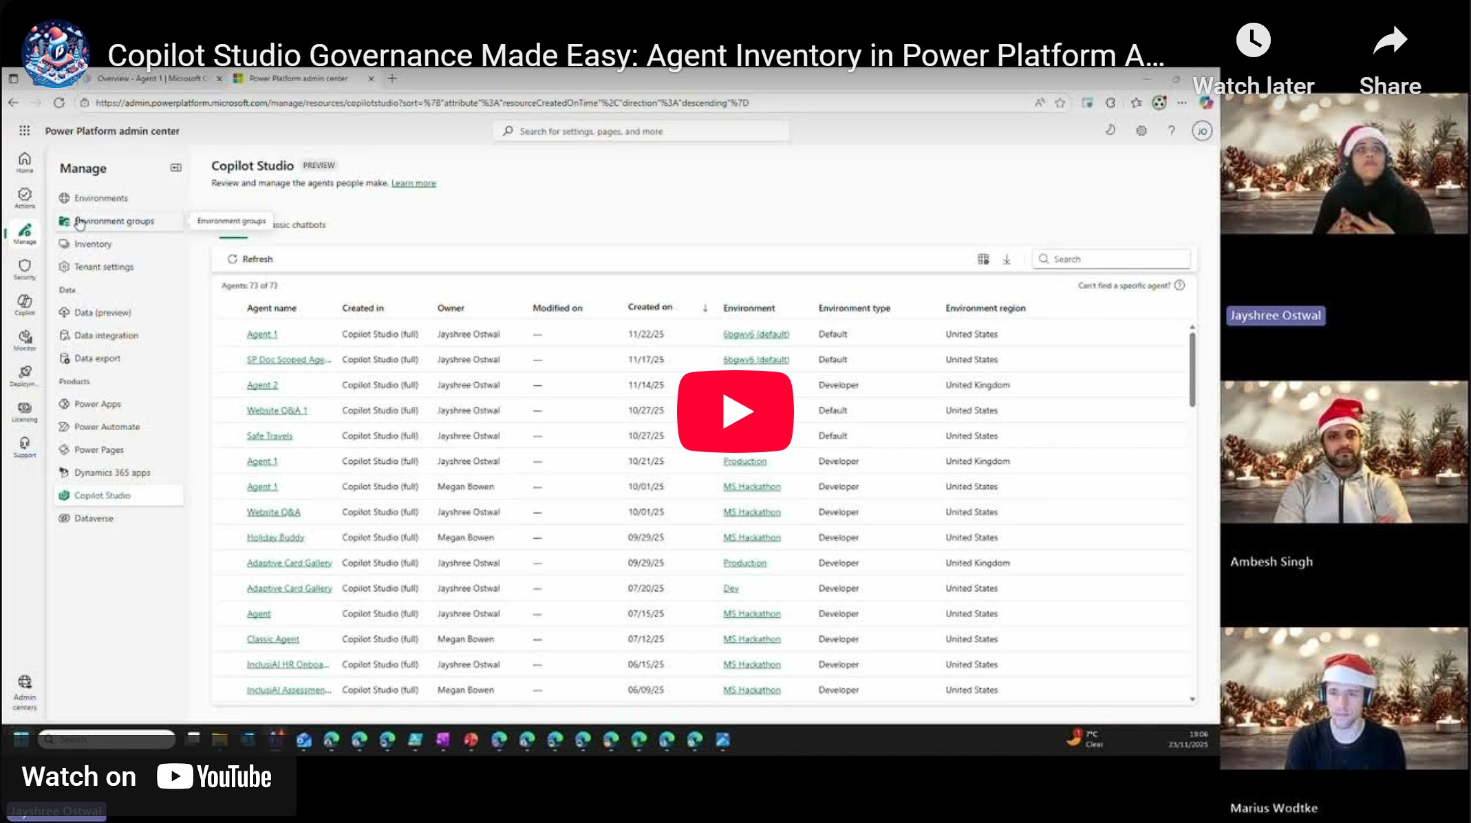1471x823 pixels.
Task: Click the Home icon in left rail
Action: click(25, 162)
